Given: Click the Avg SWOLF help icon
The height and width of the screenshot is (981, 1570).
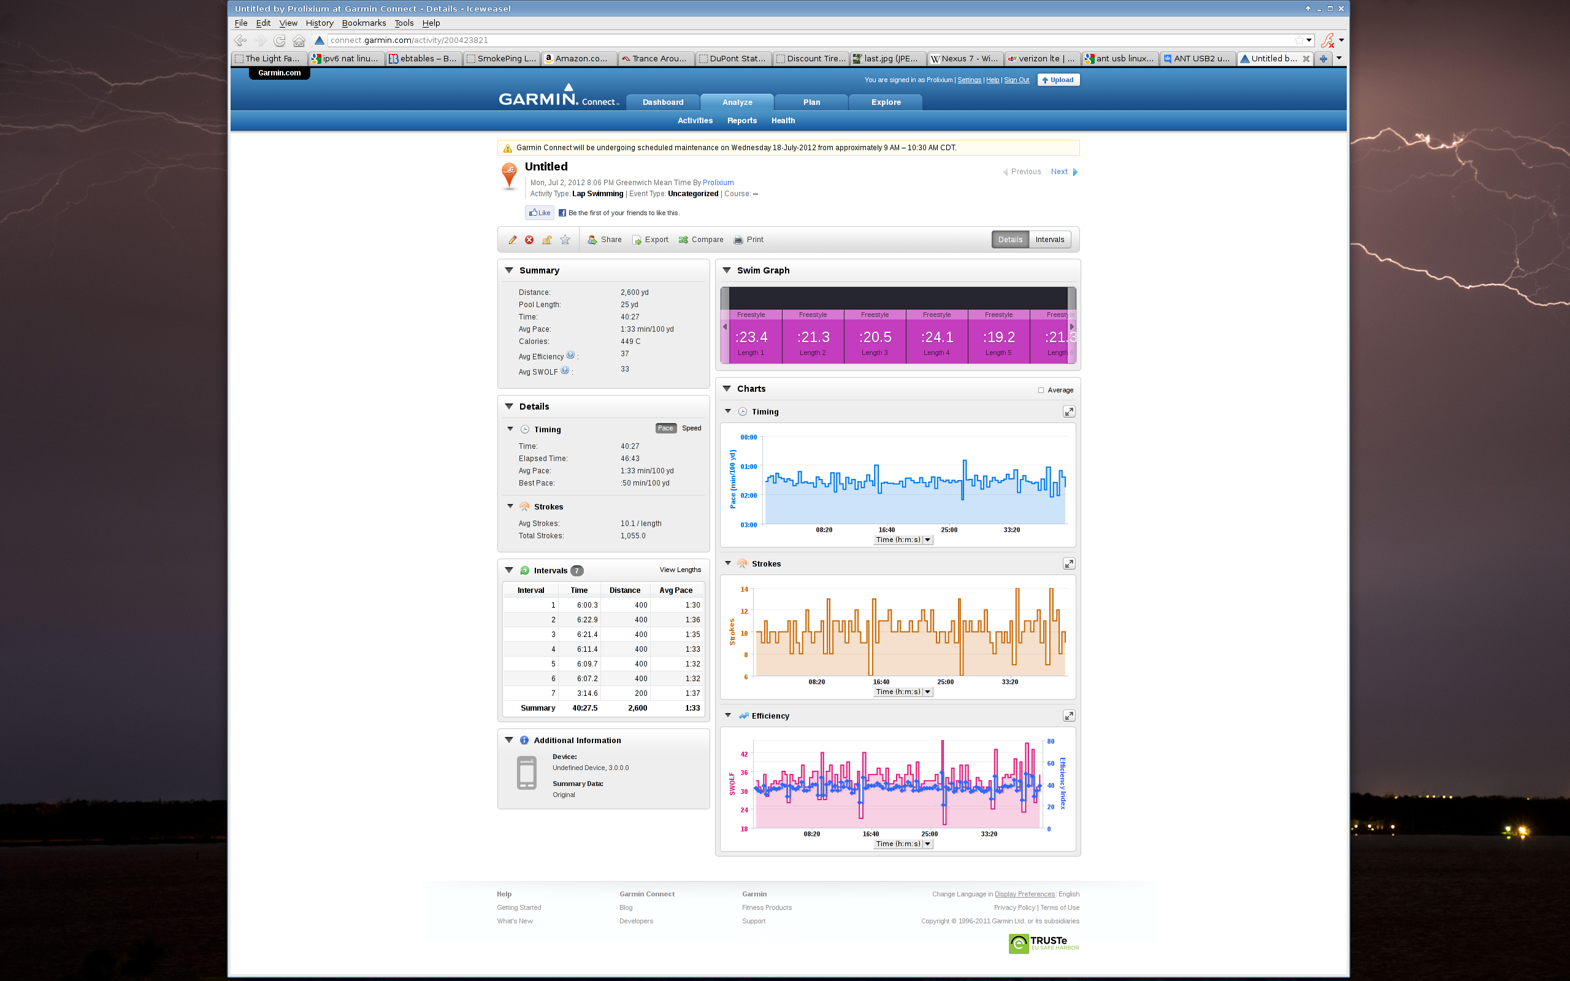Looking at the screenshot, I should (564, 370).
